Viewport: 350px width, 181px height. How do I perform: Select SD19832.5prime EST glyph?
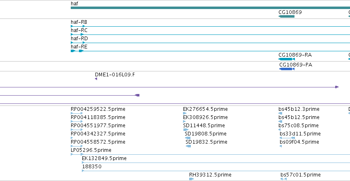188,146
